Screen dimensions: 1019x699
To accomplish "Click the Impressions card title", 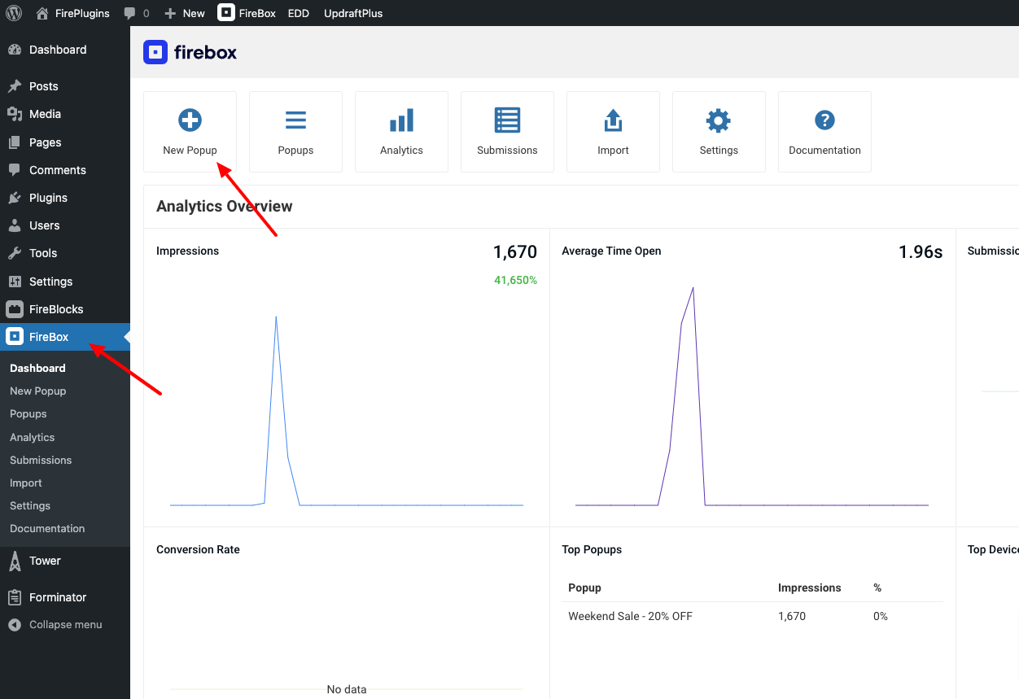I will point(187,251).
